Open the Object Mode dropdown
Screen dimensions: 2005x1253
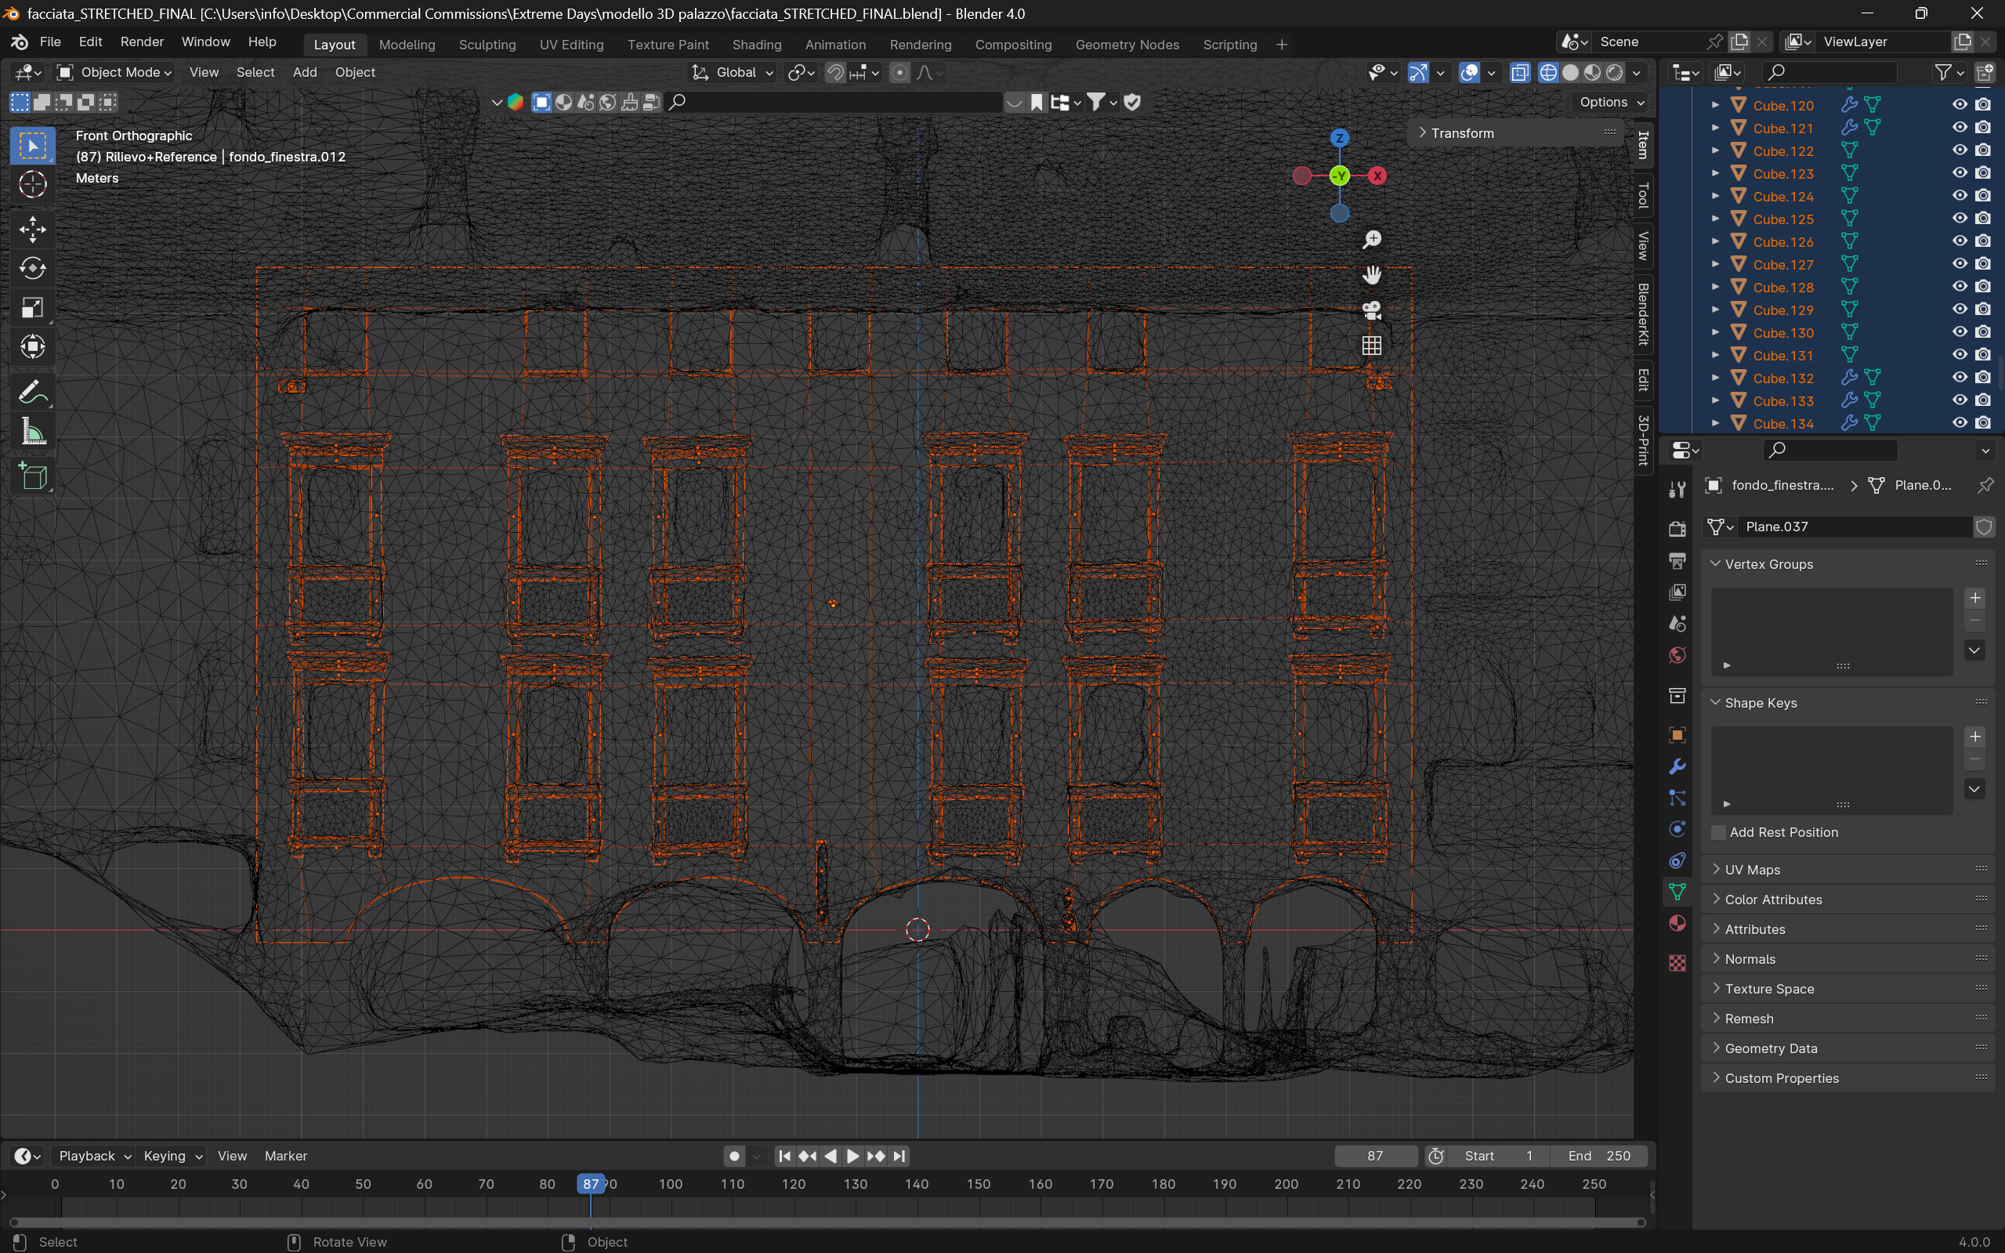[x=114, y=73]
